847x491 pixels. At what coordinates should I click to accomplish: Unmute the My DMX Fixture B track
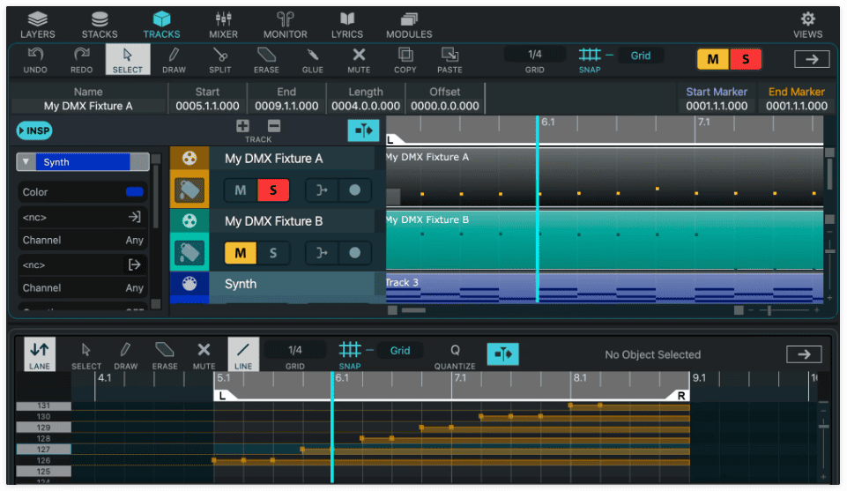point(241,253)
